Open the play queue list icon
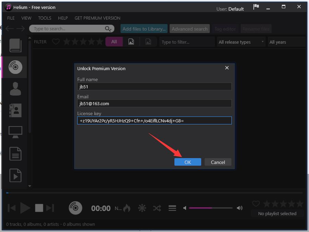Viewport: 309px width, 232px height. [172, 208]
